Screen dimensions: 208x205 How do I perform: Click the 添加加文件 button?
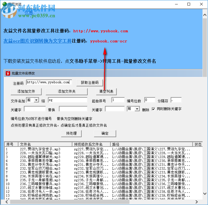pos(26,91)
